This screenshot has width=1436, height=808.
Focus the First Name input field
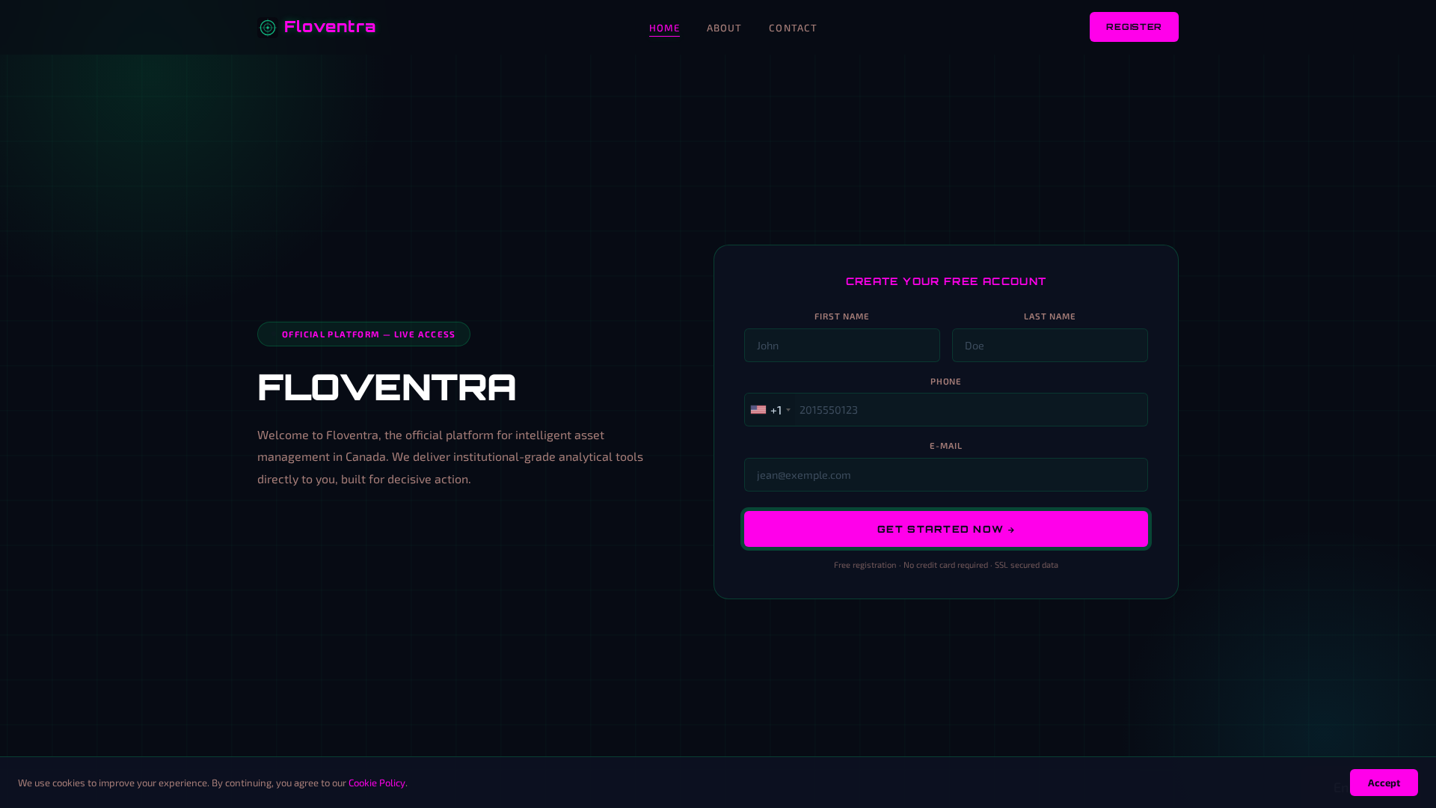click(842, 346)
